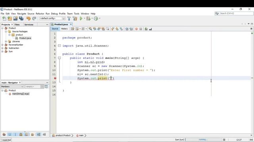The height and width of the screenshot is (142, 254).
Task: Click the editor Start Macro Recording icon
Action: click(137, 29)
